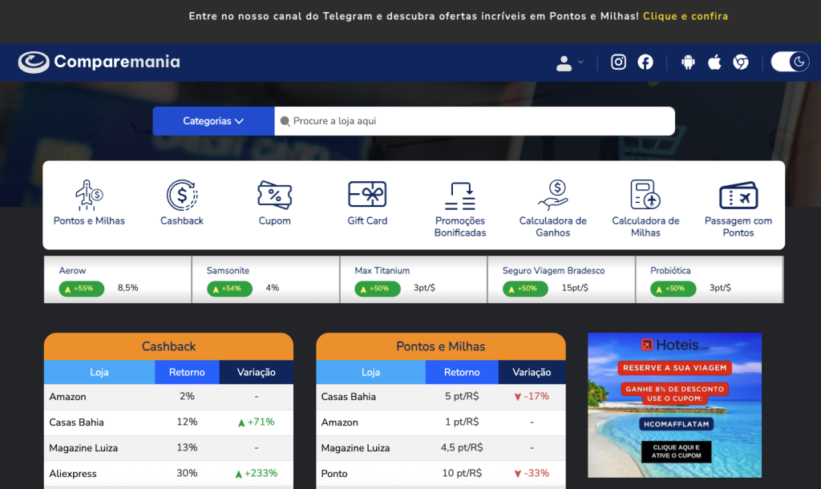Click the Cashback icon
Viewport: 821px width, 489px height.
tap(182, 196)
